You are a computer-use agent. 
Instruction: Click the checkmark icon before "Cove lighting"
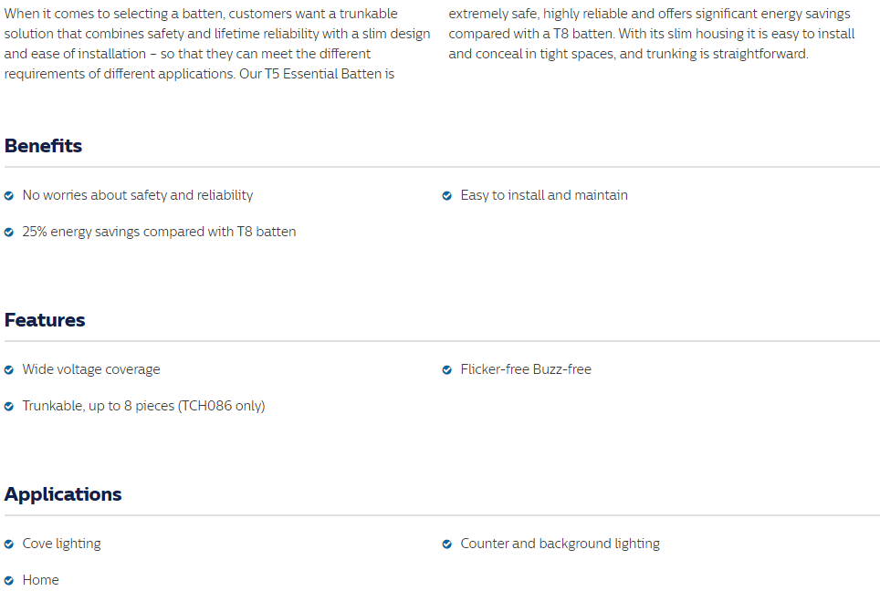(x=9, y=544)
